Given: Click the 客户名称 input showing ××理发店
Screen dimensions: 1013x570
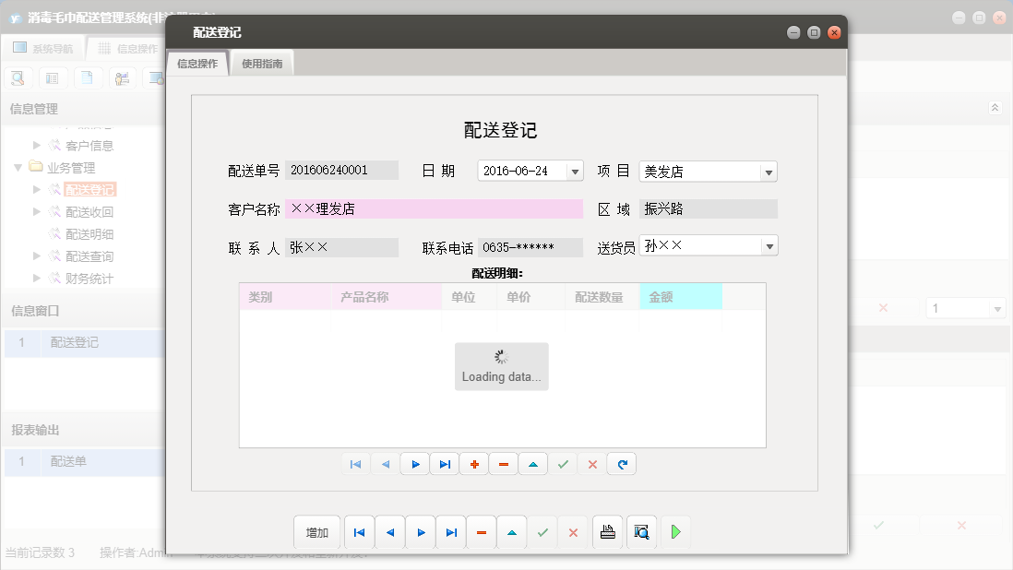Looking at the screenshot, I should tap(434, 208).
